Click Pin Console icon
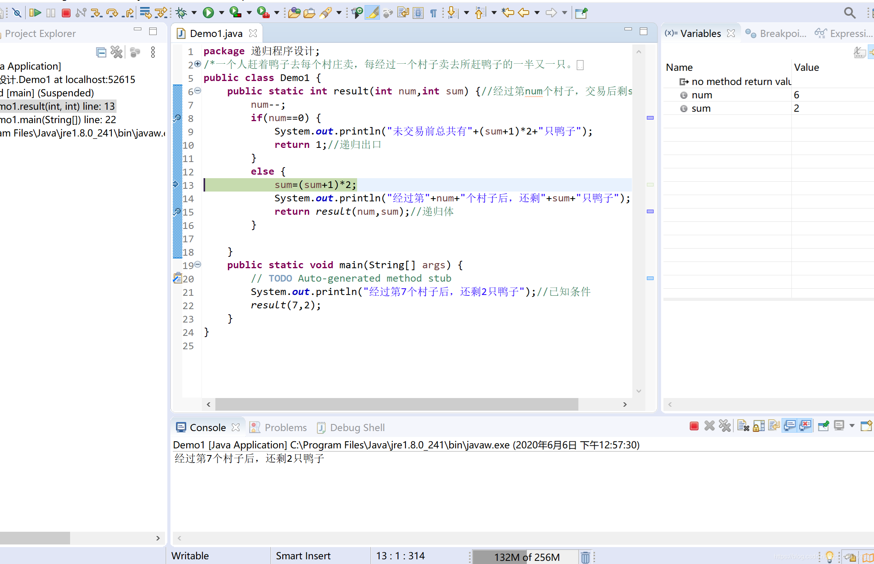This screenshot has height=564, width=874. 824,426
